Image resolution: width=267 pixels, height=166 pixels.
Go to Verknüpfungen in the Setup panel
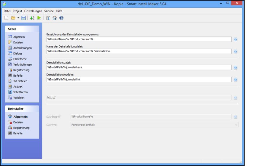click(22, 64)
